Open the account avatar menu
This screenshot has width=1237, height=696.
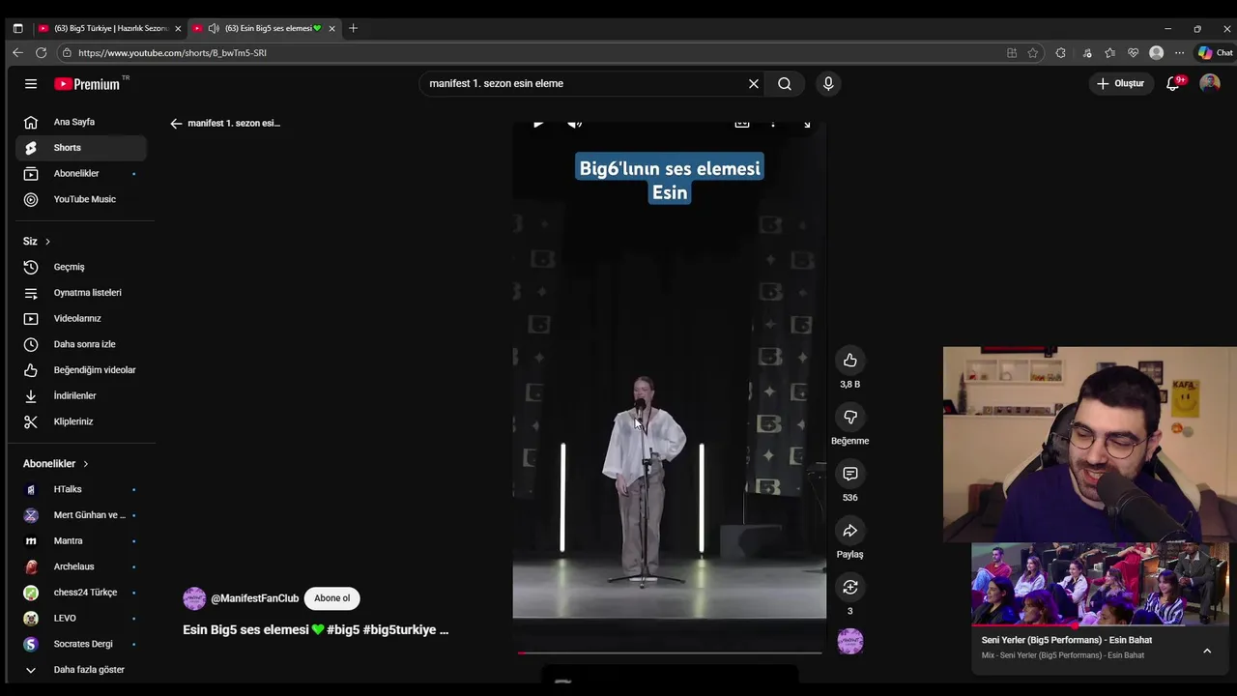pyautogui.click(x=1210, y=84)
